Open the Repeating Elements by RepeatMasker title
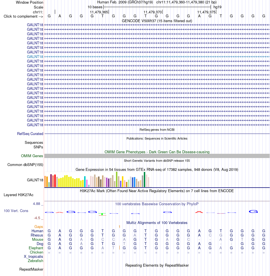The image size is (270, 276). coord(157,265)
